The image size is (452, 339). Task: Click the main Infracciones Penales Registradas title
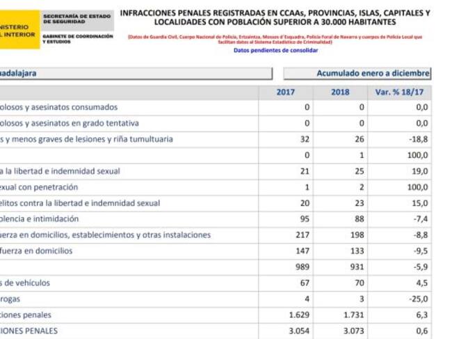click(275, 17)
